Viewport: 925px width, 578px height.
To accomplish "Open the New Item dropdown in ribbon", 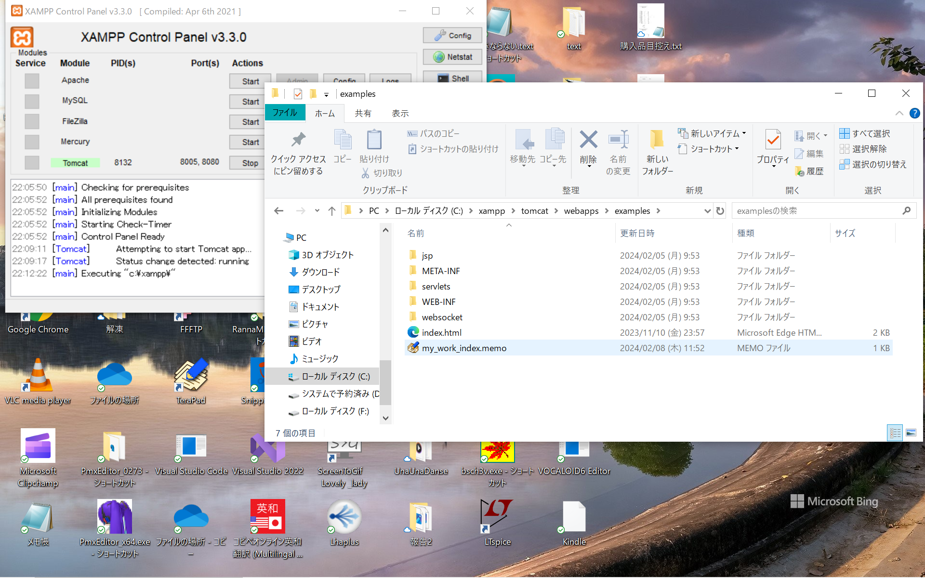I will click(712, 133).
